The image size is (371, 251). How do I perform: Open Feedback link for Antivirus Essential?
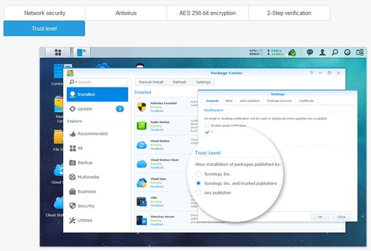coord(157,111)
